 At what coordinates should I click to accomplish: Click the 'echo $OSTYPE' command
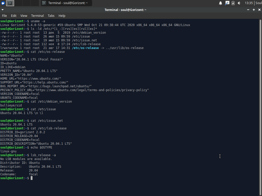41,148
